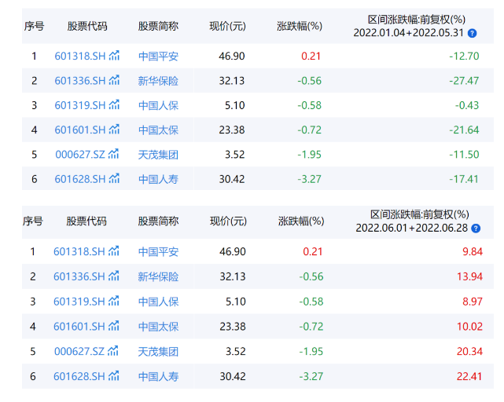Image resolution: width=504 pixels, height=402 pixels.
Task: Click the 中国人寿 name link in the lower table
Action: pyautogui.click(x=158, y=377)
